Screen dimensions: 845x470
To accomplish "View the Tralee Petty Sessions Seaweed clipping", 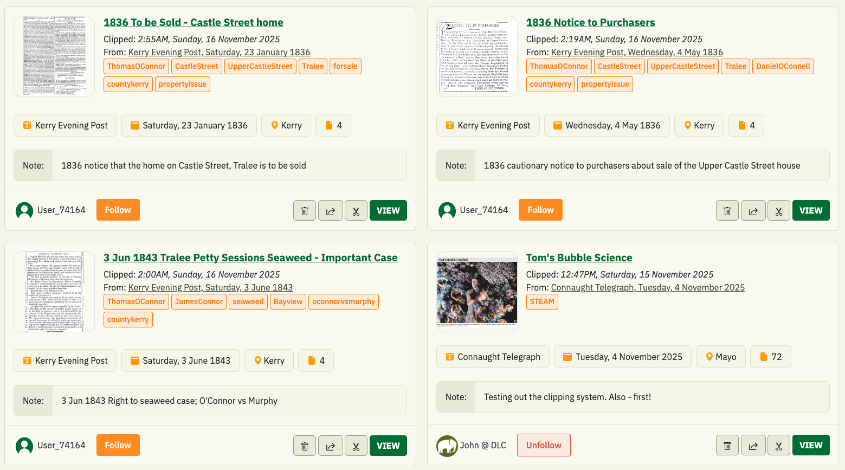I will click(x=388, y=446).
